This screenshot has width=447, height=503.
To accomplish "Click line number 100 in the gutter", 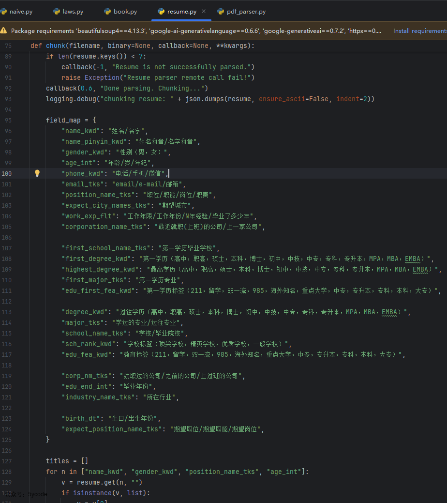I will point(7,173).
